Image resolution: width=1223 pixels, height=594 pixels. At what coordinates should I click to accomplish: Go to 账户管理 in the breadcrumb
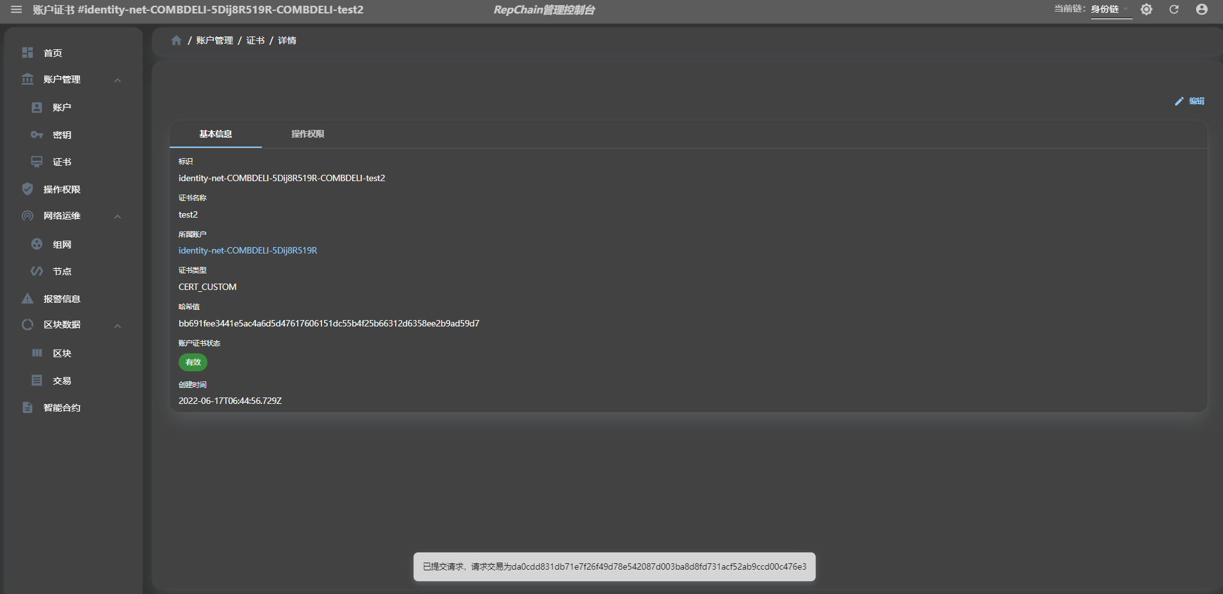tap(215, 40)
